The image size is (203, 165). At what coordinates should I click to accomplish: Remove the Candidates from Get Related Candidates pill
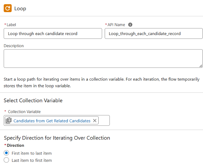(95, 120)
